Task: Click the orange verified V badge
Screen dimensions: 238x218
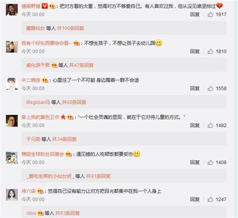Action: tap(44, 6)
